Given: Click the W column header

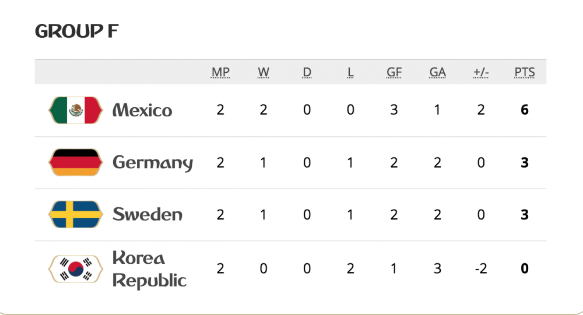Looking at the screenshot, I should click(x=264, y=73).
